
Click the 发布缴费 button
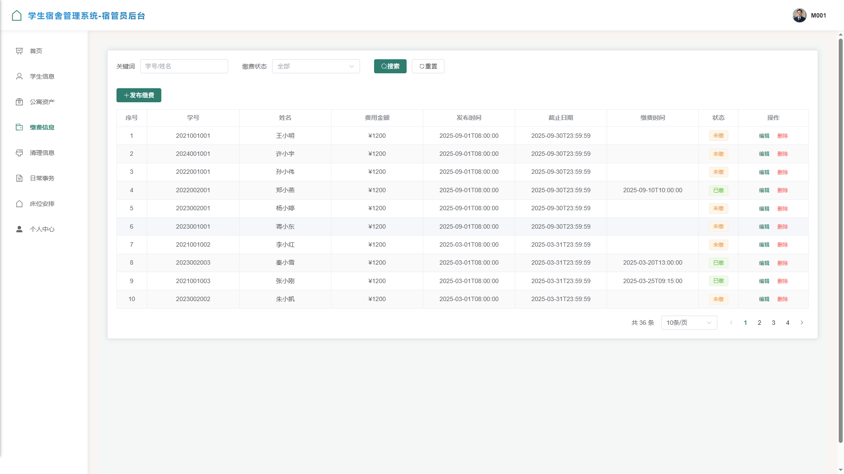(x=139, y=95)
